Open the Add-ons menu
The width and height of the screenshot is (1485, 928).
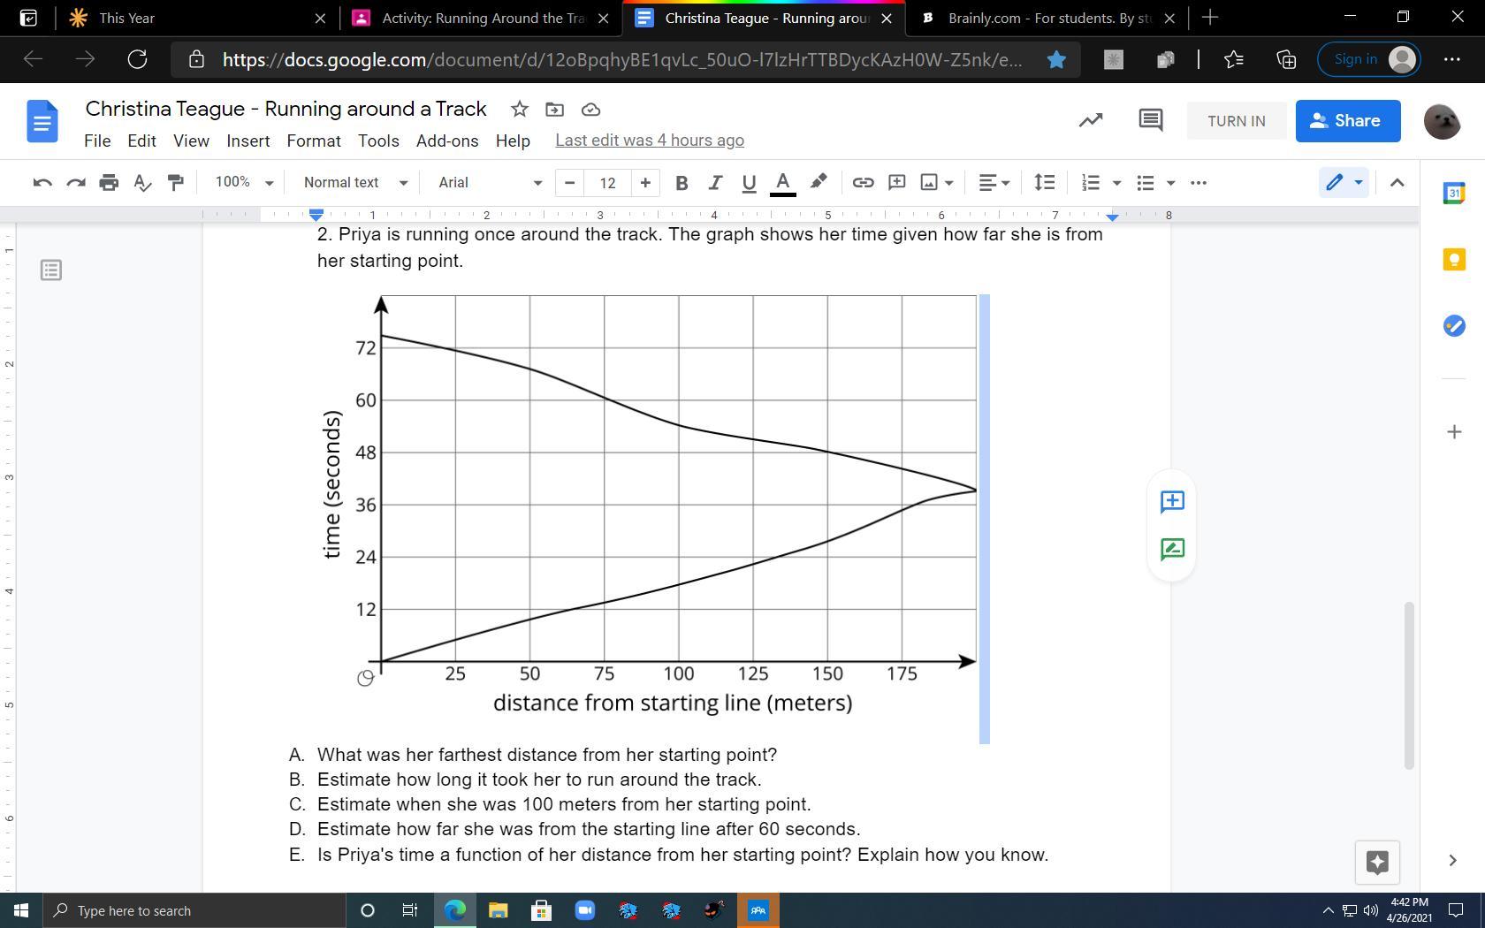(x=447, y=141)
